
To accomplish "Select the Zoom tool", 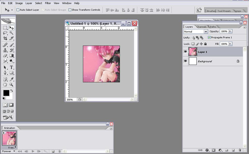I will pyautogui.click(x=11, y=84).
